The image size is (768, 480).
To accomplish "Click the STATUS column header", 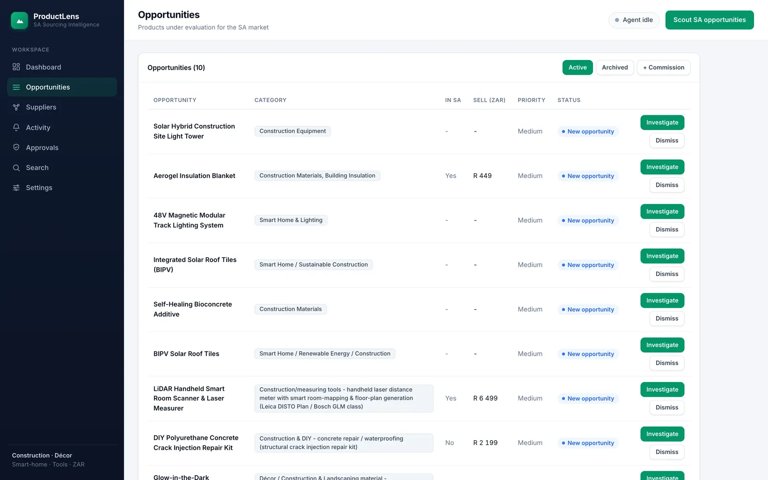I will tap(569, 100).
